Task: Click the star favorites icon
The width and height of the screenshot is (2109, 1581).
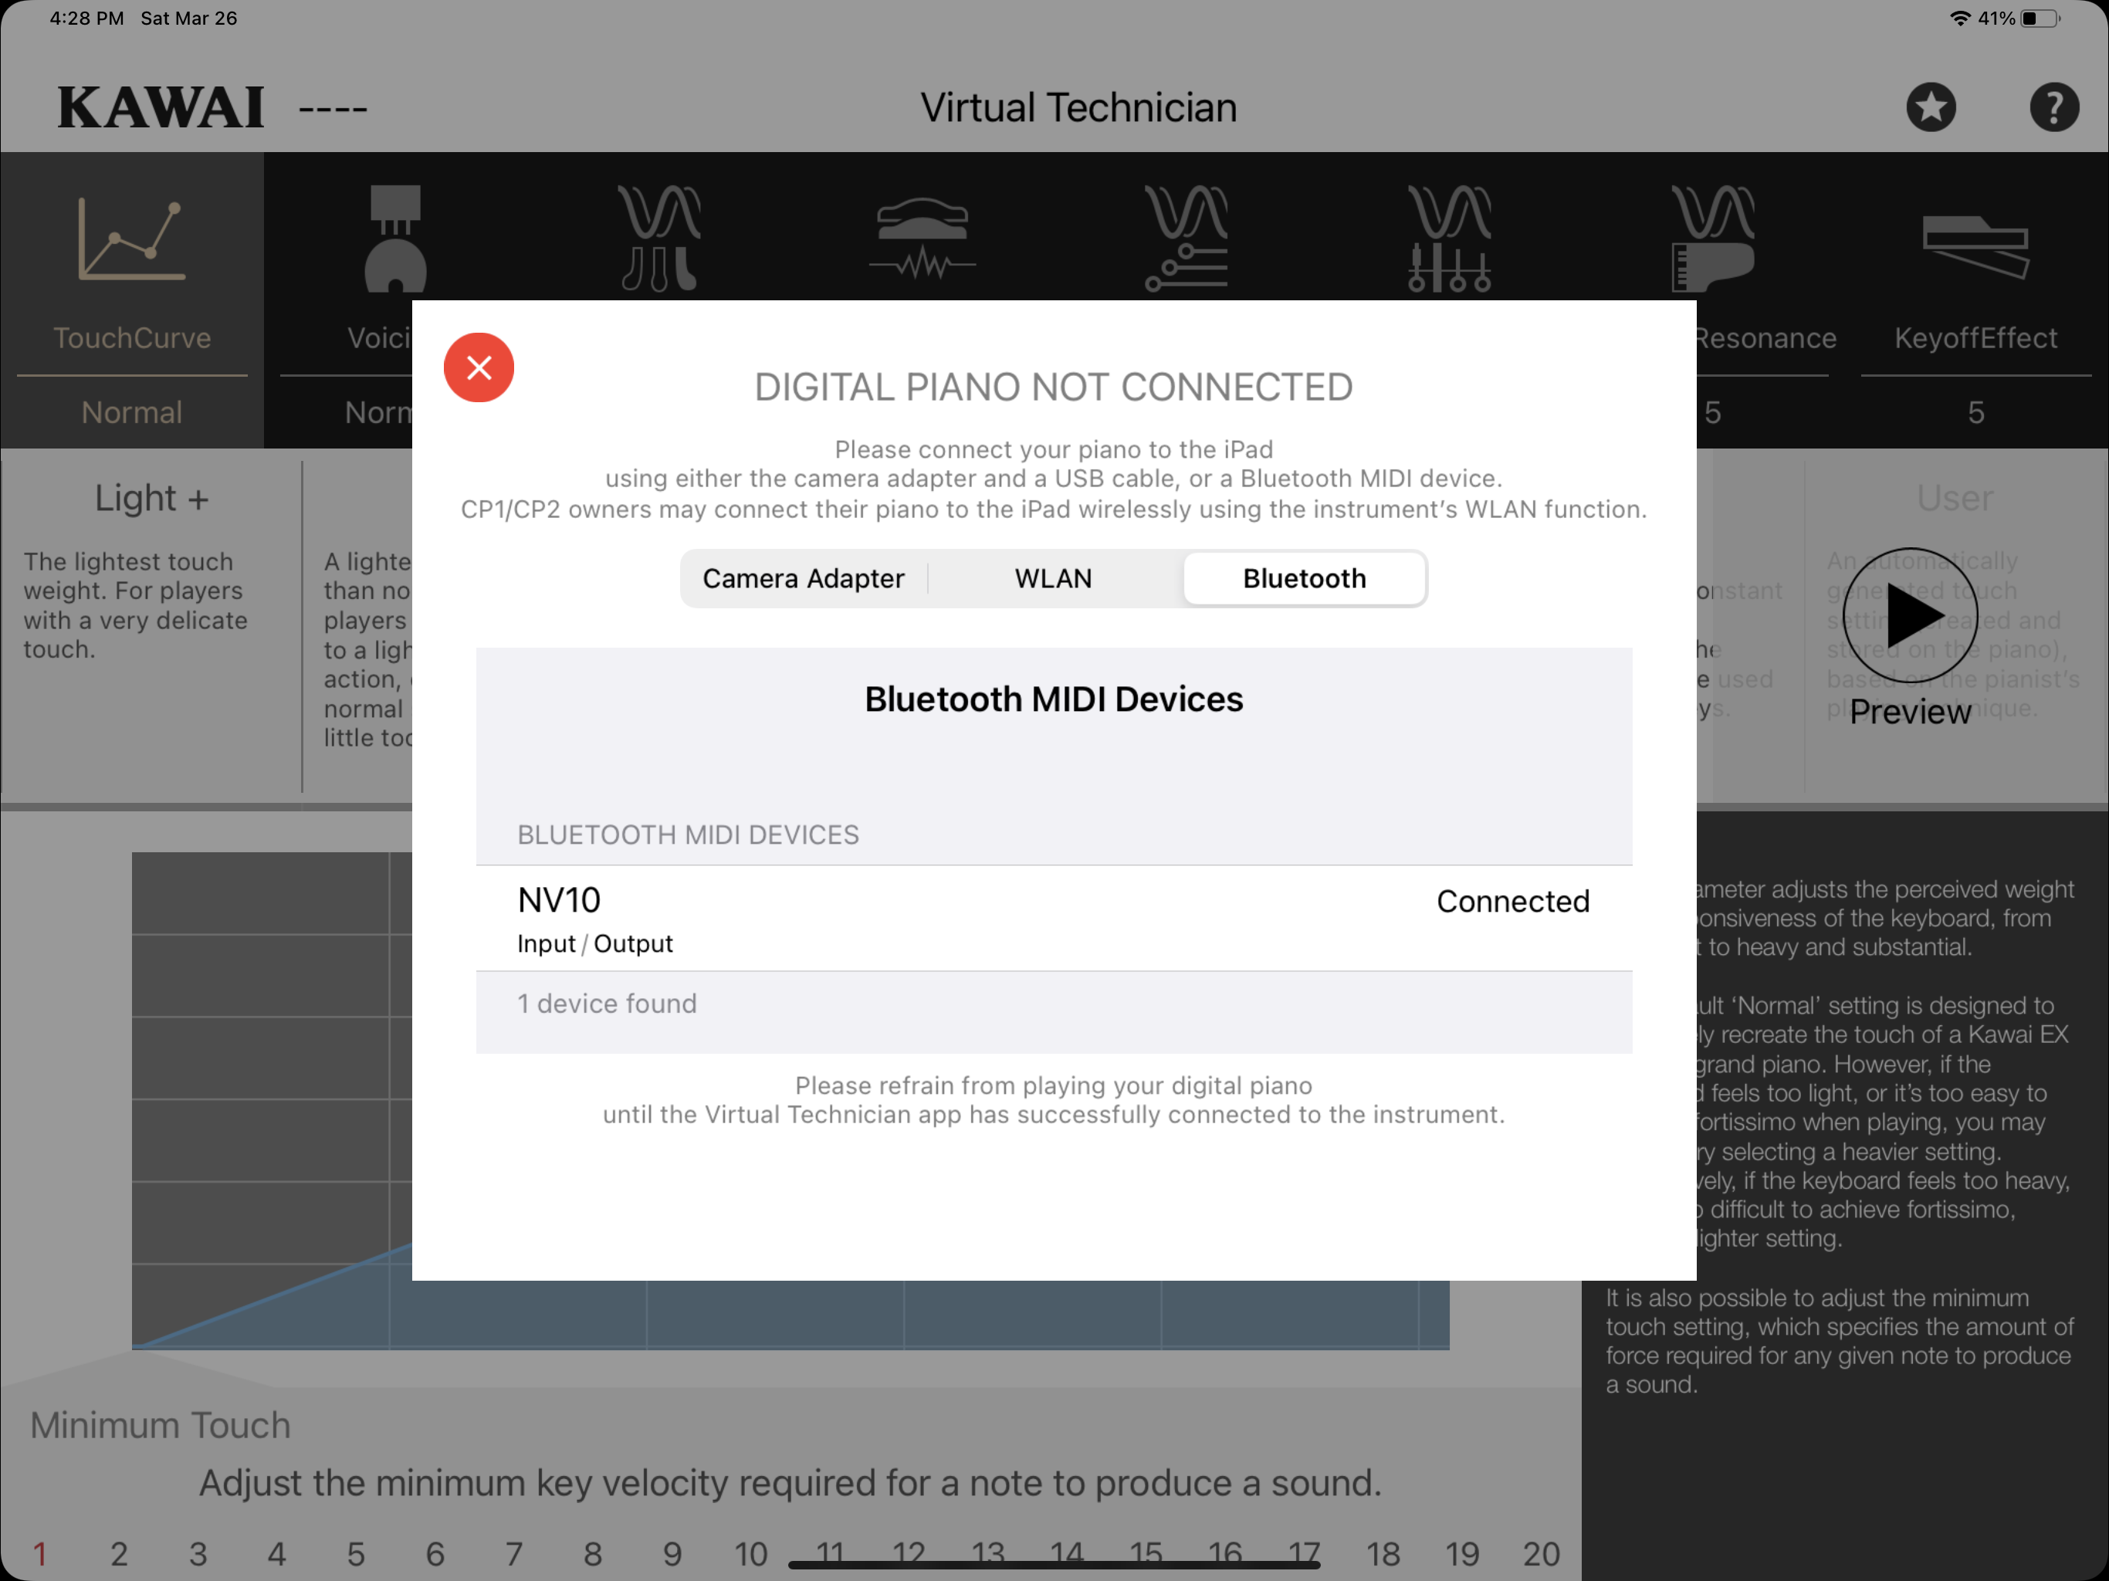Action: pos(1931,107)
